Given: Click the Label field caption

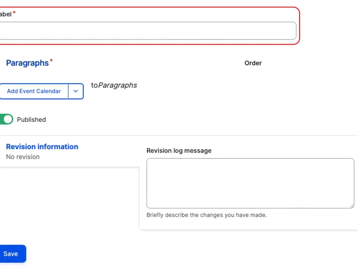Looking at the screenshot, I should (x=5, y=14).
